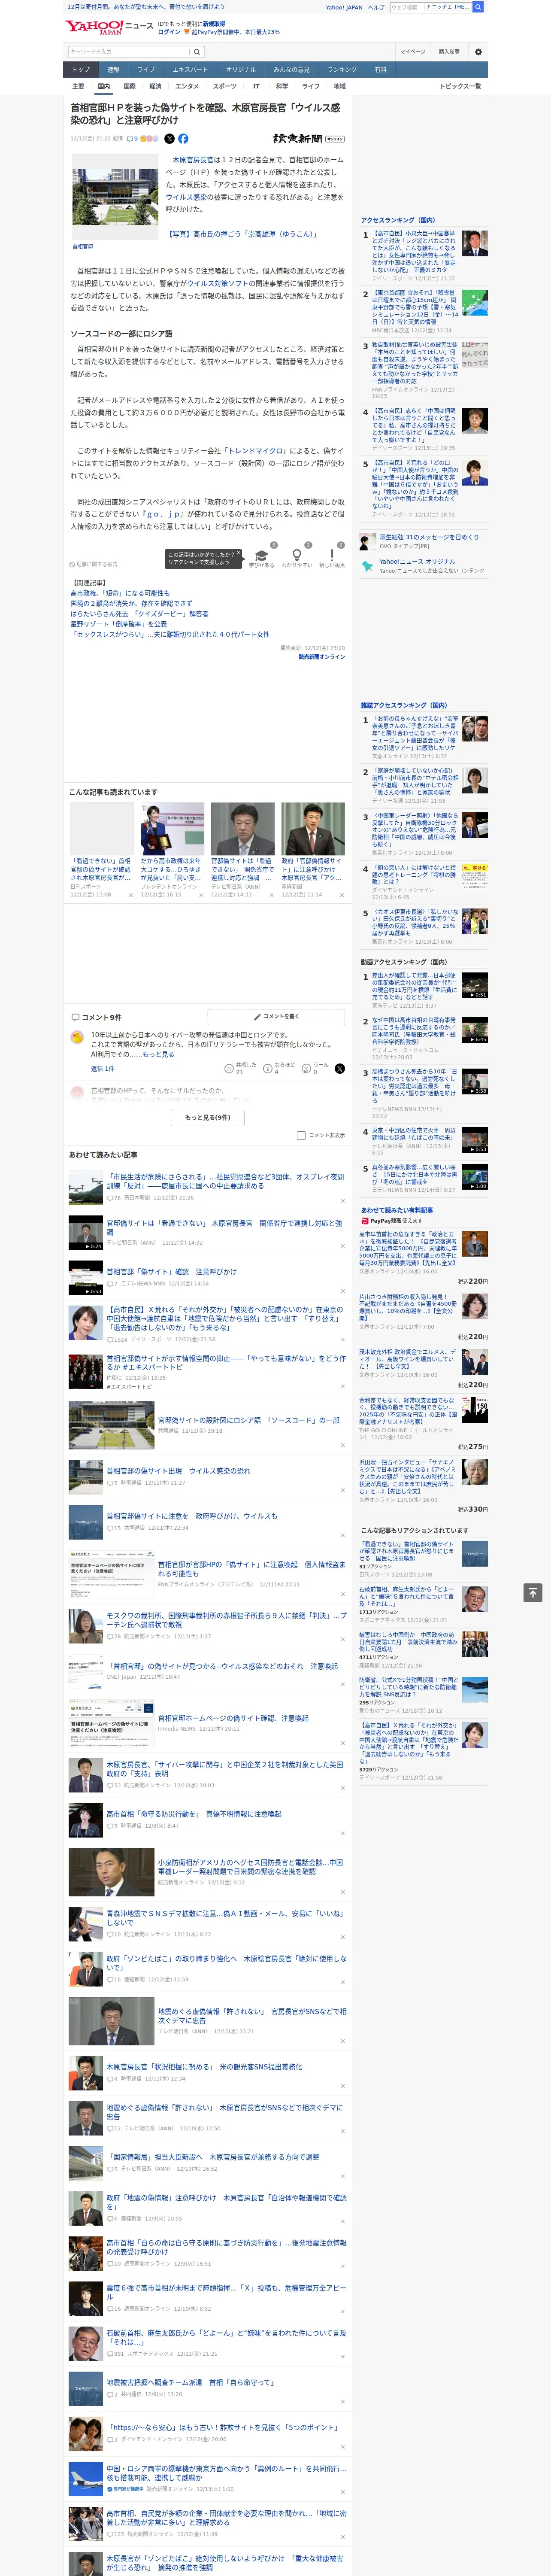
Task: Open the マイページ link
Action: click(413, 52)
